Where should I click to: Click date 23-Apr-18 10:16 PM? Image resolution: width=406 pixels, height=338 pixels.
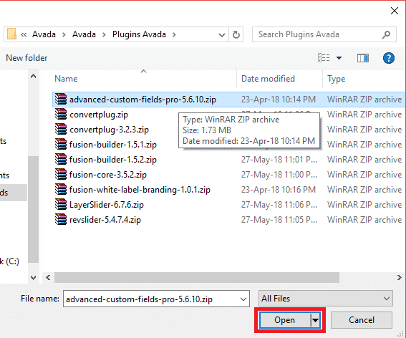click(x=279, y=190)
